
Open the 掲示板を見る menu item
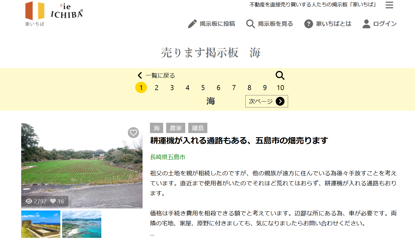click(x=276, y=24)
